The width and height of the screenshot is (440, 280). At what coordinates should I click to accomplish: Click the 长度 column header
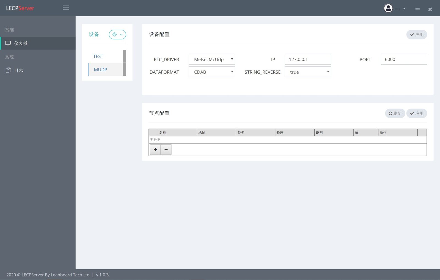pyautogui.click(x=295, y=133)
